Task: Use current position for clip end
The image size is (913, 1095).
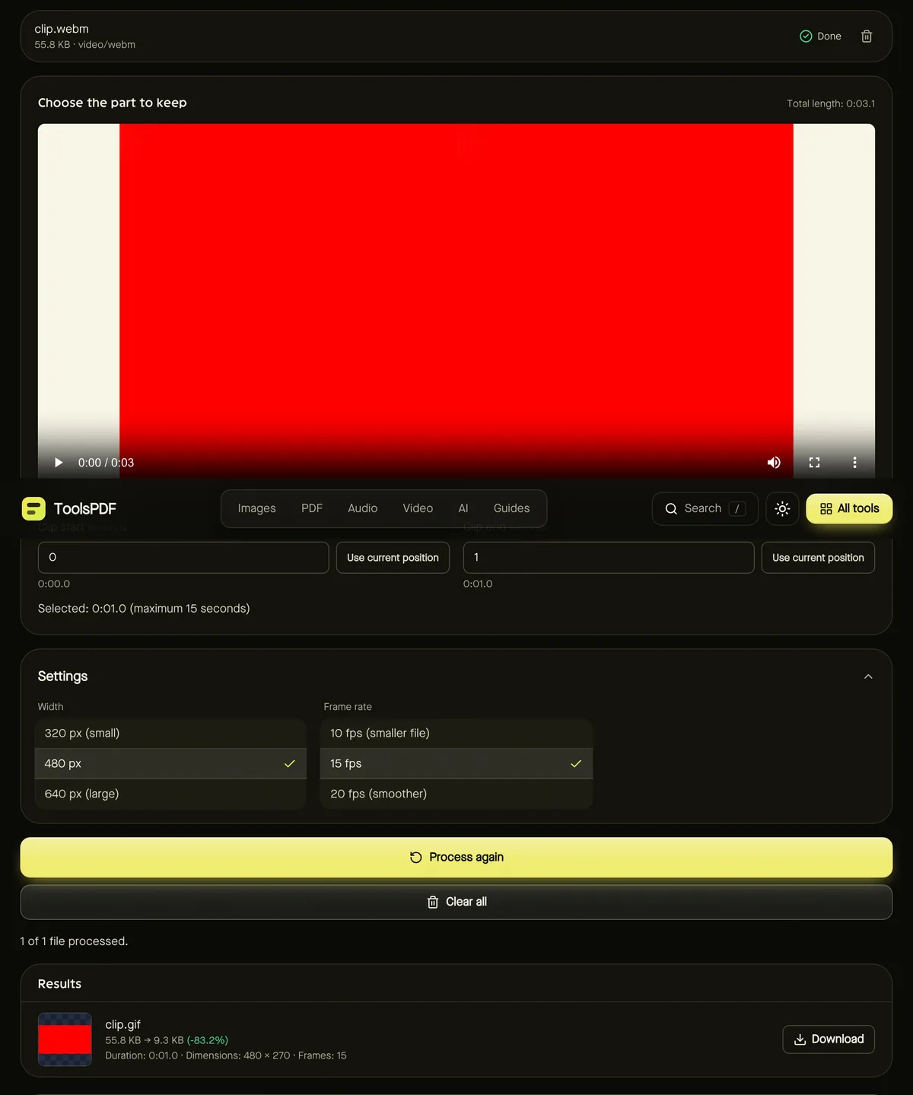Action: [818, 558]
